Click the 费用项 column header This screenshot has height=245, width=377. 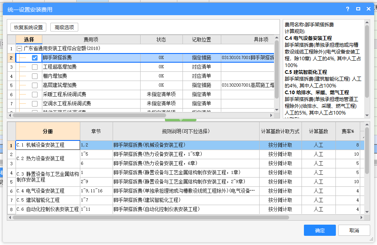91,40
